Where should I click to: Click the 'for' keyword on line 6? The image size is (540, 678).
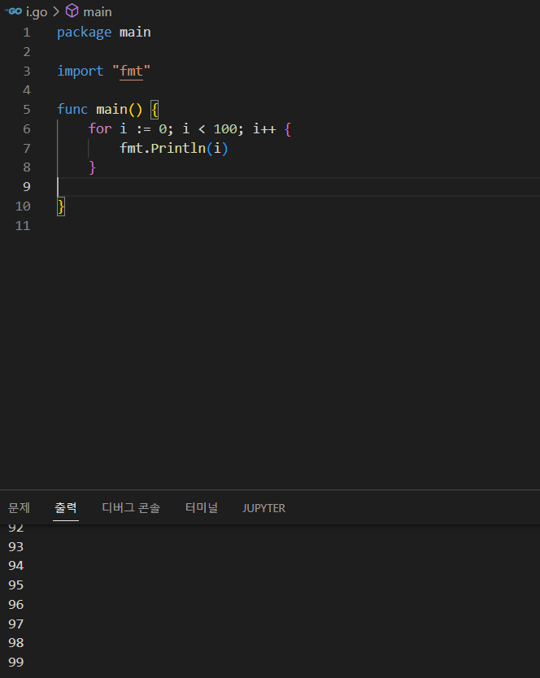[100, 129]
